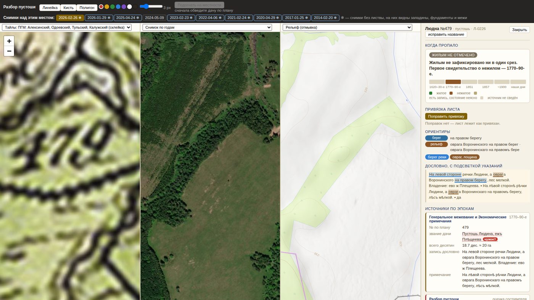Viewport: 534px width, 300px height.
Task: Activate the Кисть brush tool
Action: point(69,8)
